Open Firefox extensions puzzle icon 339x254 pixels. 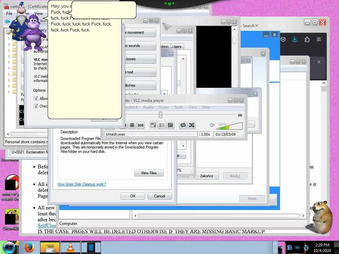click(307, 39)
